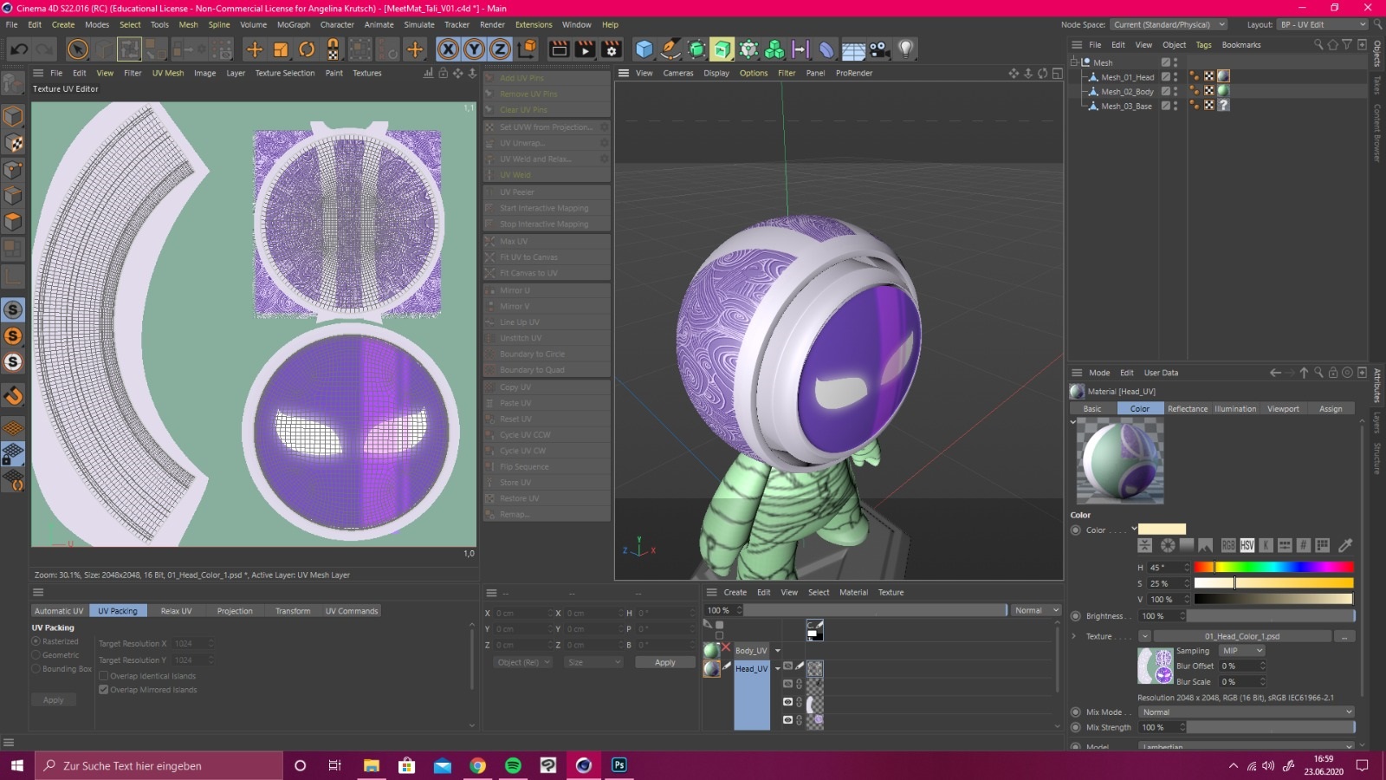Enable Overlap Identical Islands checkbox
Screen dimensions: 1386x780
104,676
